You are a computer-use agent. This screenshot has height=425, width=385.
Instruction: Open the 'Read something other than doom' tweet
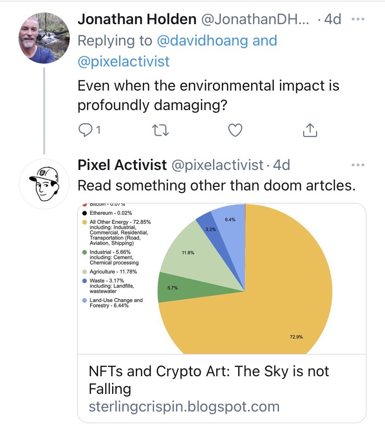216,185
